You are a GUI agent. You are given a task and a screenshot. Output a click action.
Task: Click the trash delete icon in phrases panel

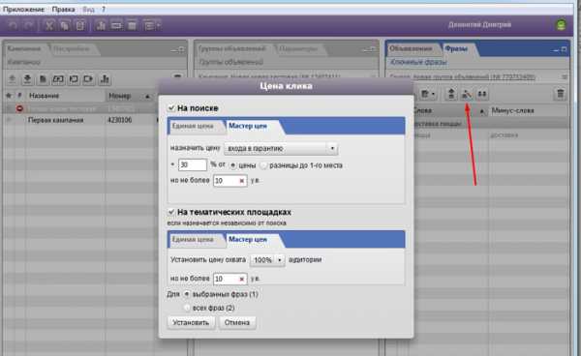[x=560, y=94]
